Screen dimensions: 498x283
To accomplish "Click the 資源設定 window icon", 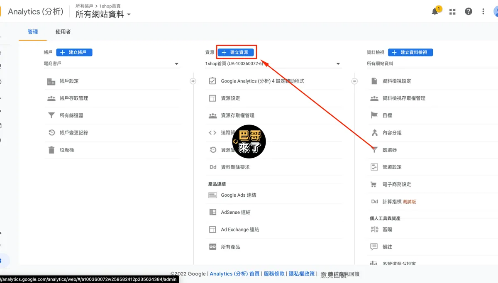I will (212, 98).
